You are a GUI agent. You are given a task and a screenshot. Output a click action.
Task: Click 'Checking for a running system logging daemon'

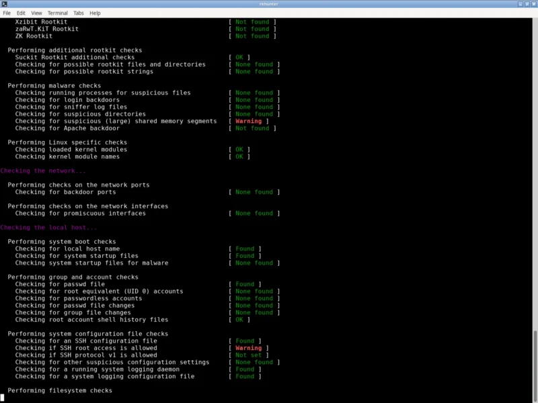pyautogui.click(x=97, y=369)
